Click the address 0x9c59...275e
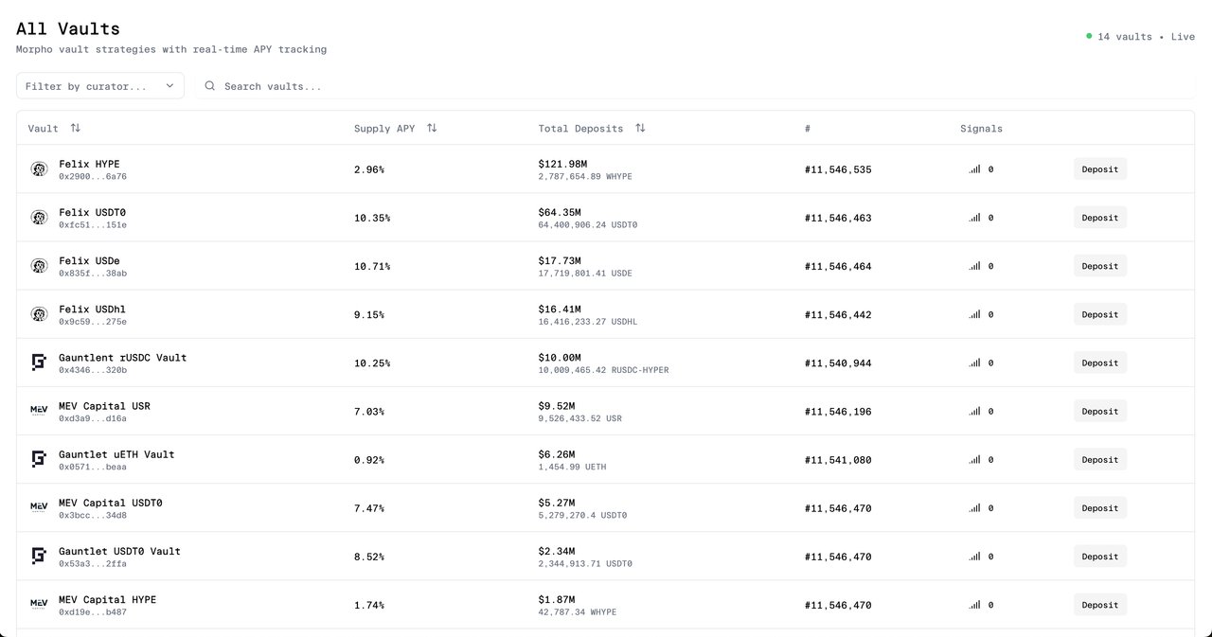This screenshot has height=637, width=1212. click(93, 322)
